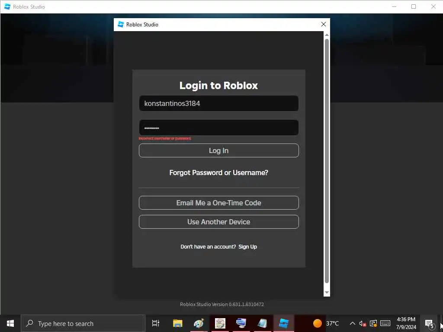Click the Roblox Studio logo in dialog title
This screenshot has width=443, height=332.
tap(121, 24)
